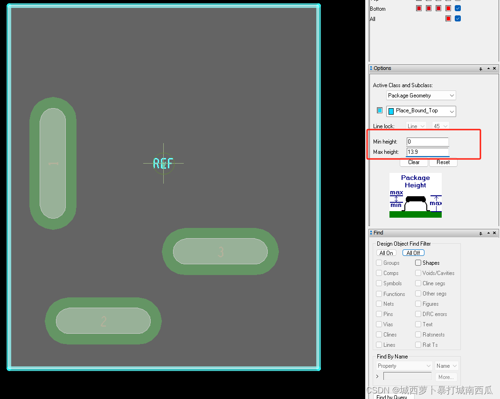Viewport: 500px width, 399px height.
Task: Click the Options panel title
Action: click(382, 68)
